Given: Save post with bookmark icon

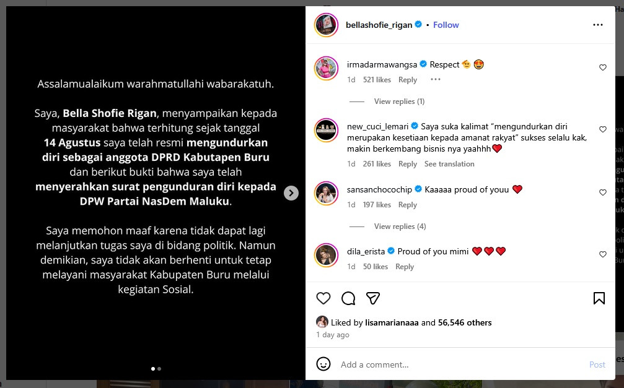Looking at the screenshot, I should (x=599, y=298).
